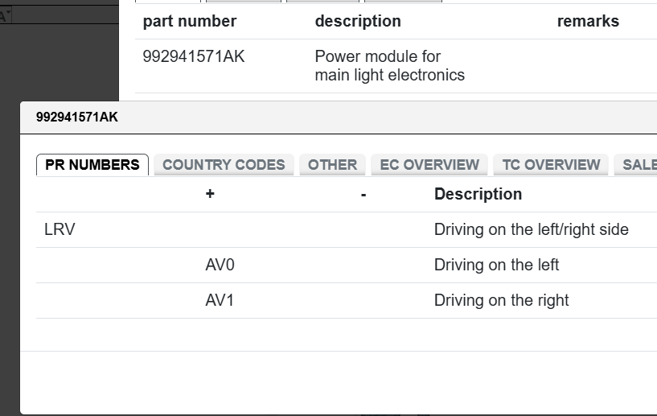
Task: Click 'Power module for main light electronics' text
Action: click(389, 66)
